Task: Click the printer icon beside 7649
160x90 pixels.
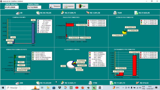Action: 115,13
